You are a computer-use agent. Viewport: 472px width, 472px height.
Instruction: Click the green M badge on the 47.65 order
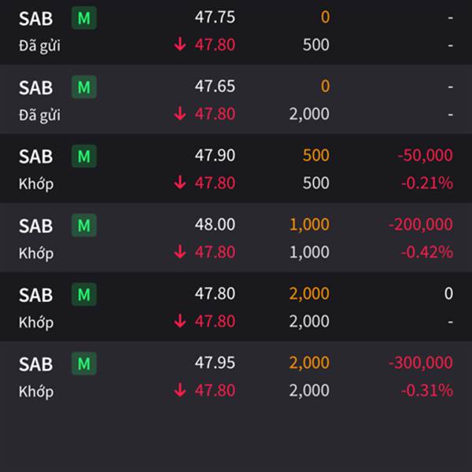pyautogui.click(x=84, y=87)
